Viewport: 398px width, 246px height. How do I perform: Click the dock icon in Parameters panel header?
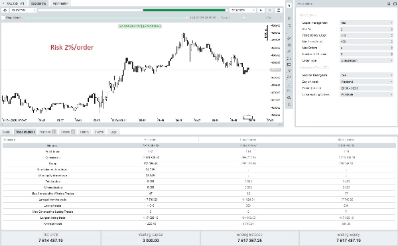click(x=389, y=4)
